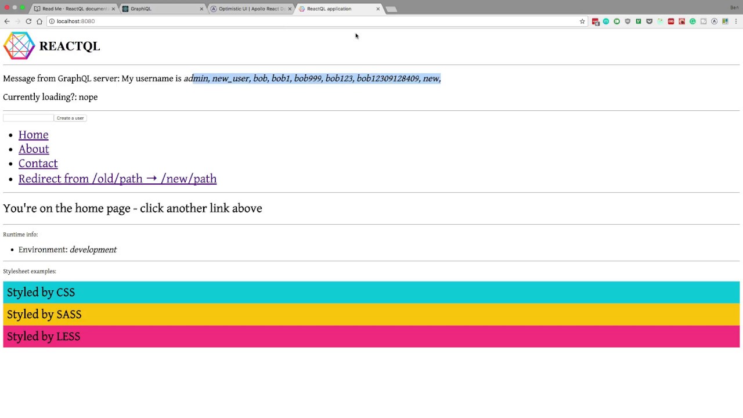Click 'Currently loading?: nope' text
Screen dimensions: 743x418
point(51,97)
